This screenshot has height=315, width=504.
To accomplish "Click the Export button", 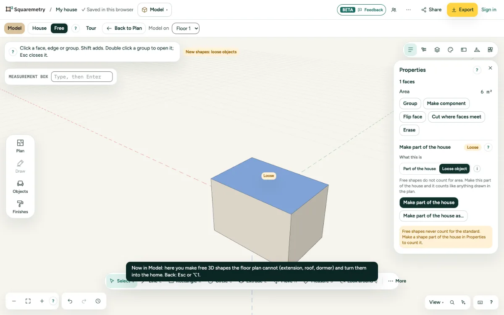I will tap(462, 10).
